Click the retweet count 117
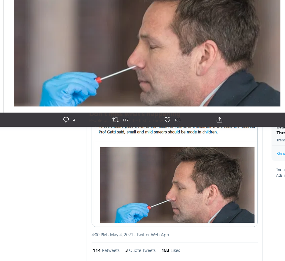285x261 pixels. (125, 120)
